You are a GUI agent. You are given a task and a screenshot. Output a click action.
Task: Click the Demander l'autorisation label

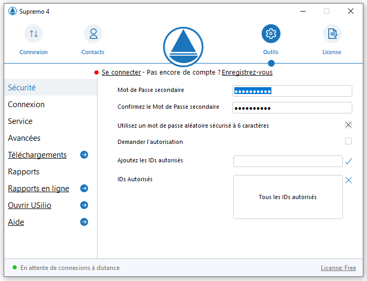[x=150, y=142]
